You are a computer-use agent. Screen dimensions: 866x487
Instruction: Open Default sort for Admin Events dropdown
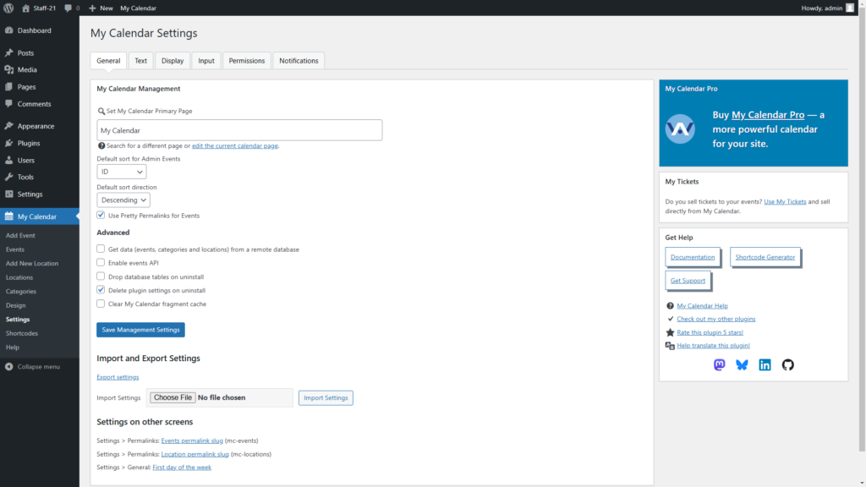click(122, 172)
